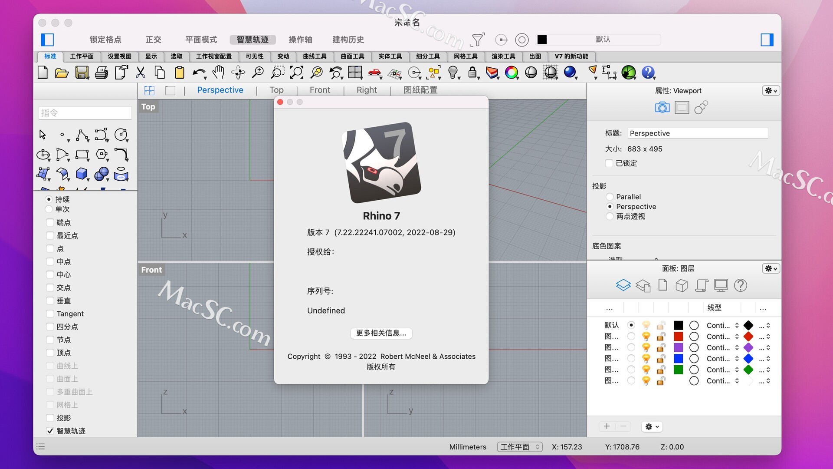The image size is (833, 469).
Task: Open Help with the question mark icon
Action: coord(648,73)
